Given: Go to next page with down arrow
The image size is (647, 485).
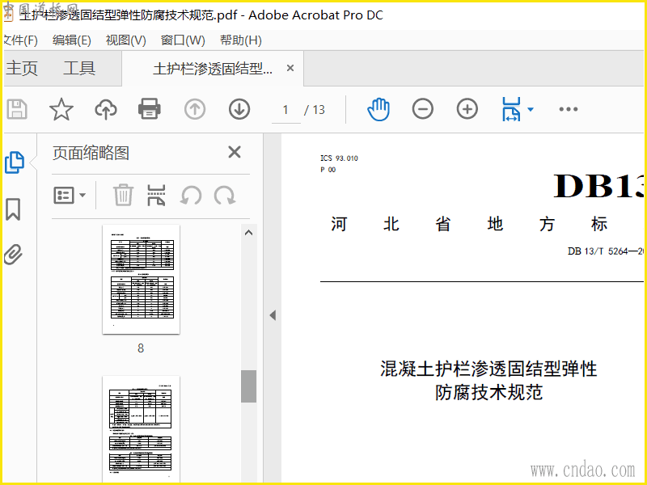Looking at the screenshot, I should [x=239, y=110].
